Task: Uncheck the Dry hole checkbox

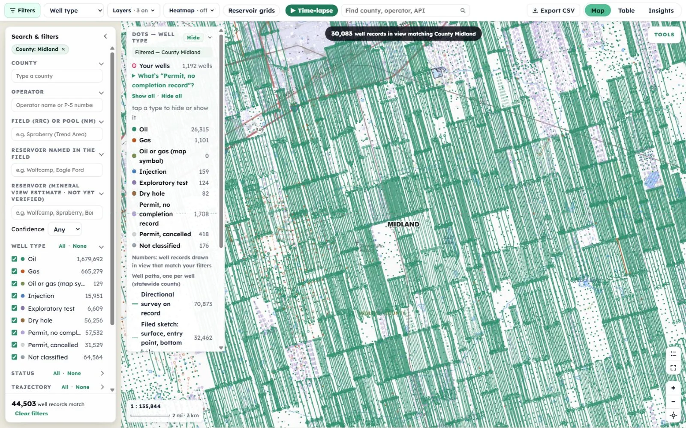Action: click(14, 320)
